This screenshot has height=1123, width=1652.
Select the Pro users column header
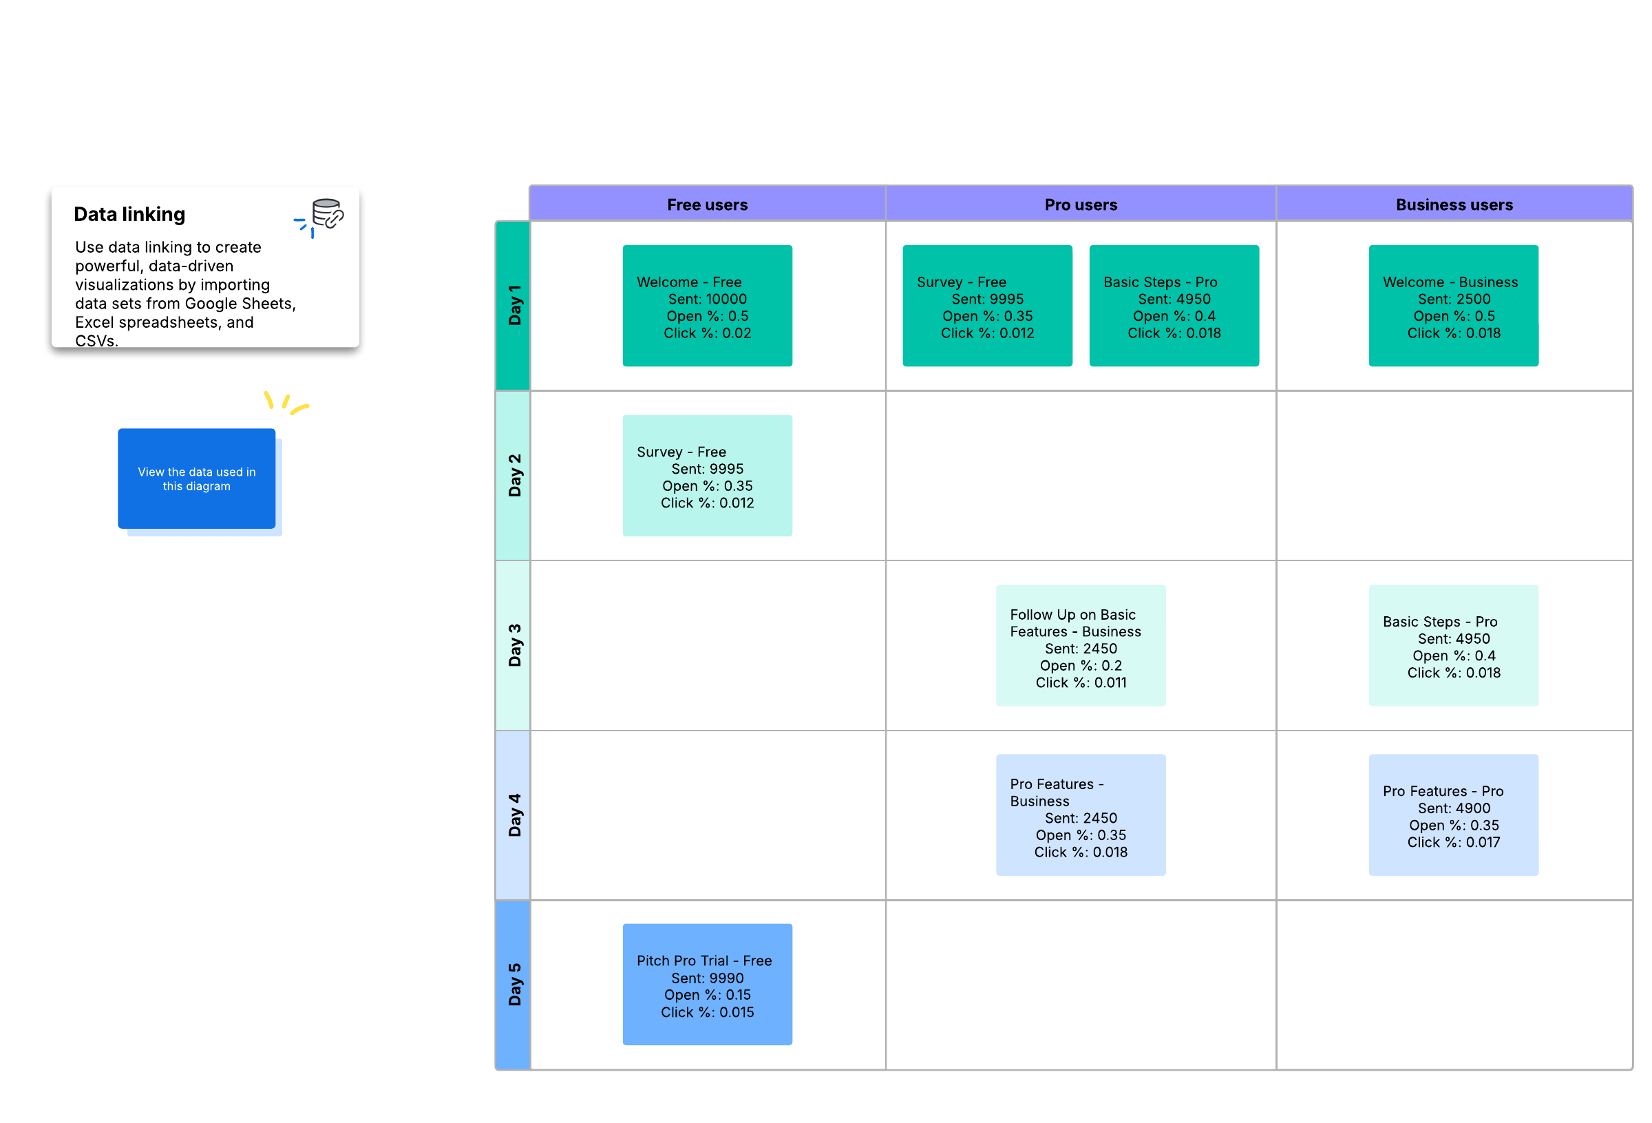(x=1081, y=204)
